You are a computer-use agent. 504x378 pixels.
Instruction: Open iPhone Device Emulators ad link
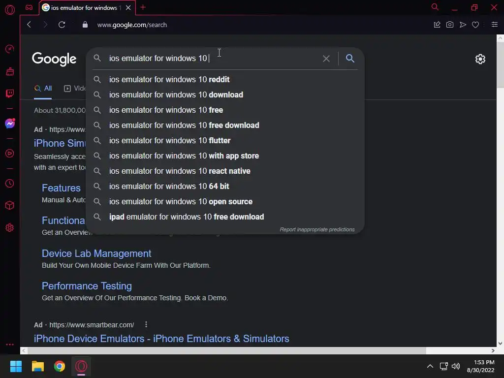tap(161, 339)
